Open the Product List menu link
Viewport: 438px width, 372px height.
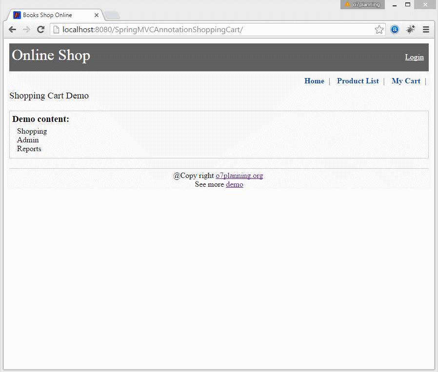coord(358,81)
